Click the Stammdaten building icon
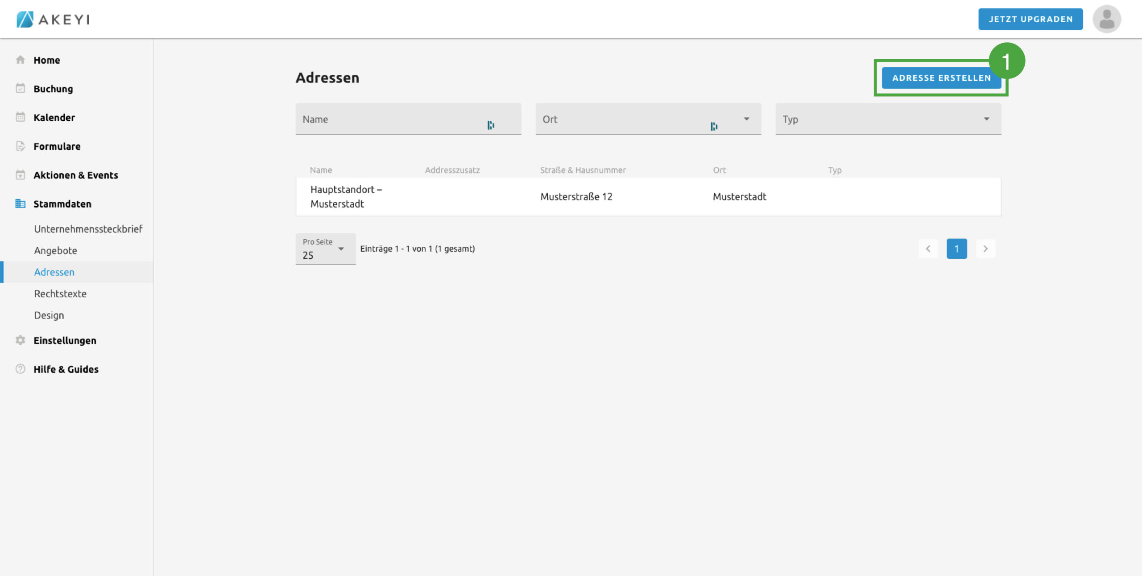1142x576 pixels. (x=20, y=204)
